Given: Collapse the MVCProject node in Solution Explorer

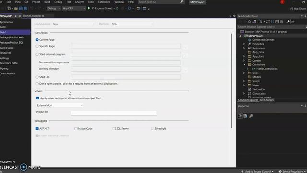Looking at the screenshot, I should point(240,36).
